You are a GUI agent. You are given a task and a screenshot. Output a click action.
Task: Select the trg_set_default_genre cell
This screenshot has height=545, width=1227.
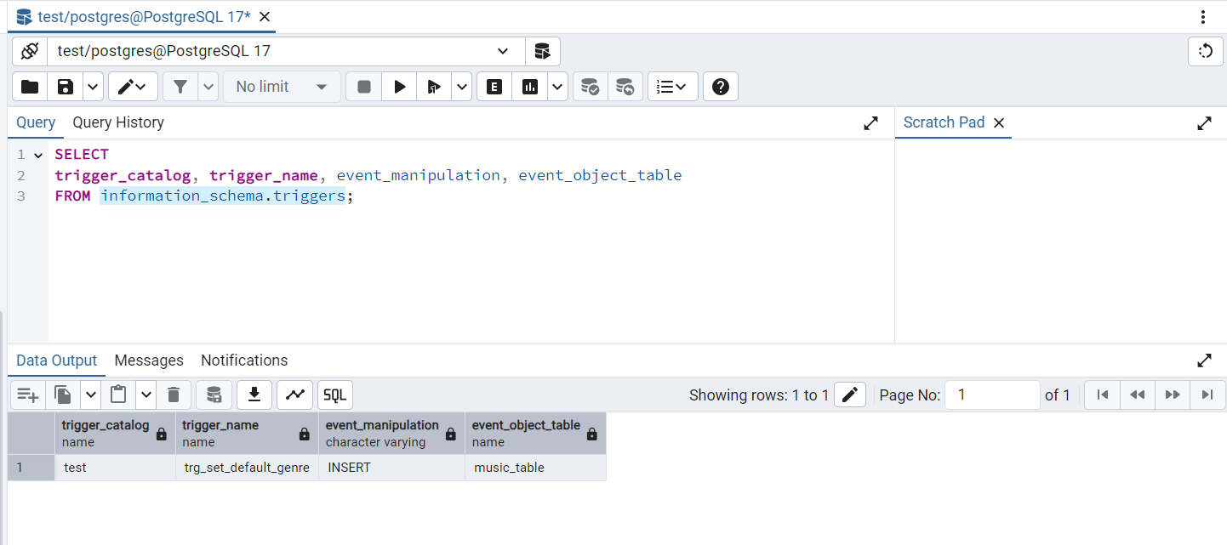pyautogui.click(x=247, y=468)
